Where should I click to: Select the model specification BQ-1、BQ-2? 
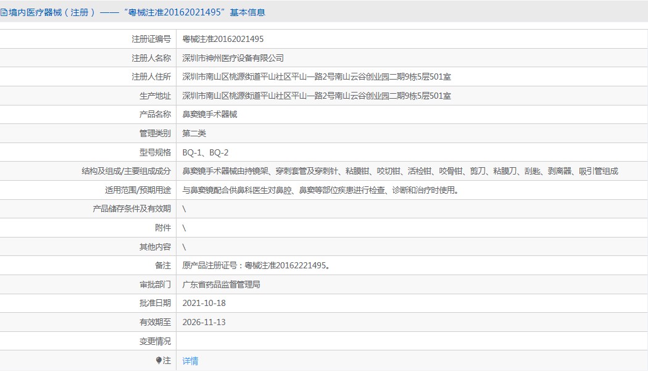206,152
